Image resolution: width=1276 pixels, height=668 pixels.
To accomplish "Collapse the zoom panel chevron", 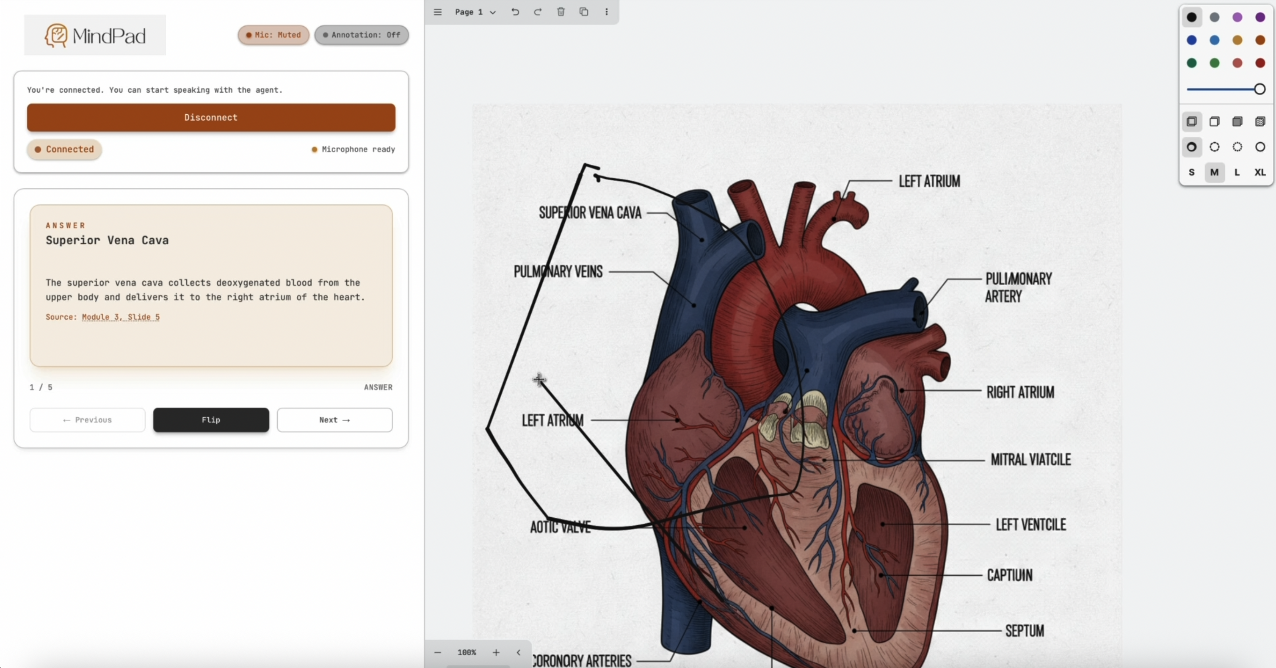I will point(519,653).
